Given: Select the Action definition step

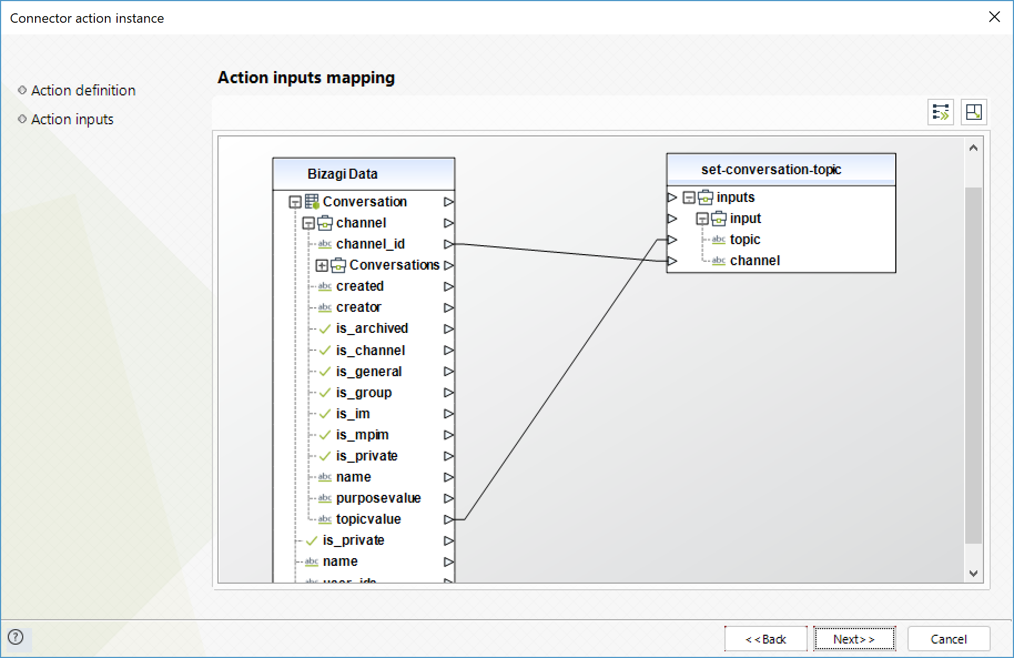Looking at the screenshot, I should click(83, 90).
